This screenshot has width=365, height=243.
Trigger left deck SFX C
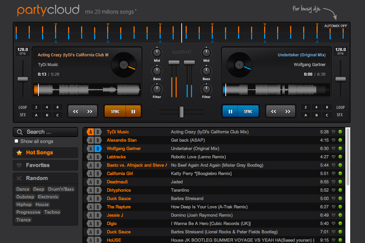(x=57, y=115)
